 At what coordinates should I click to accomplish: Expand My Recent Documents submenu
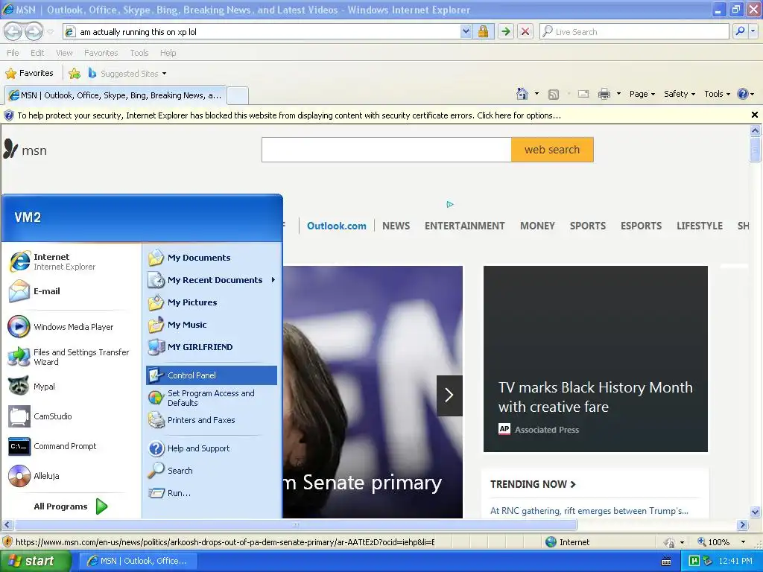(x=212, y=280)
